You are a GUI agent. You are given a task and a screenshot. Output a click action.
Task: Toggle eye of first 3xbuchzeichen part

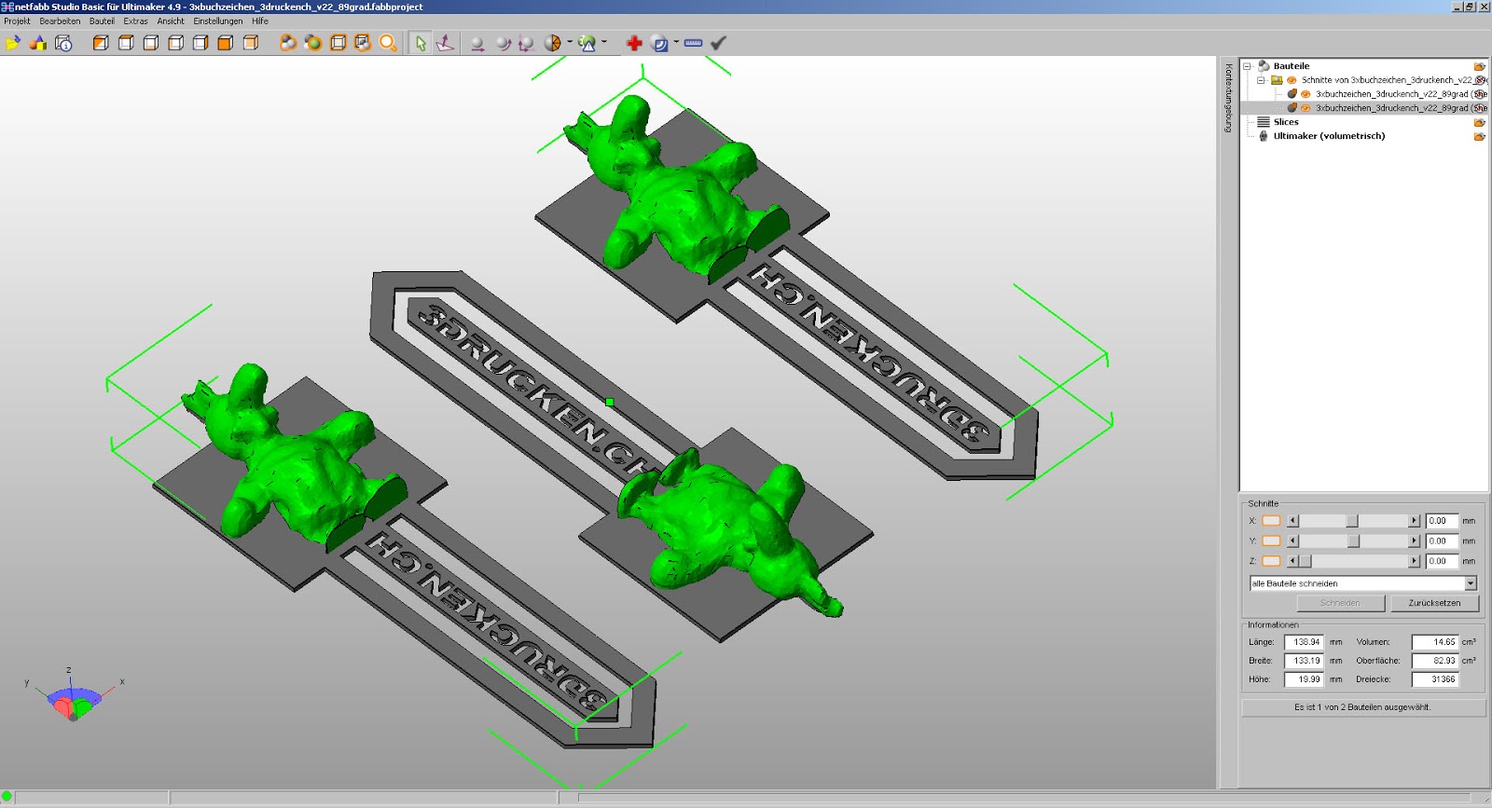click(1305, 94)
